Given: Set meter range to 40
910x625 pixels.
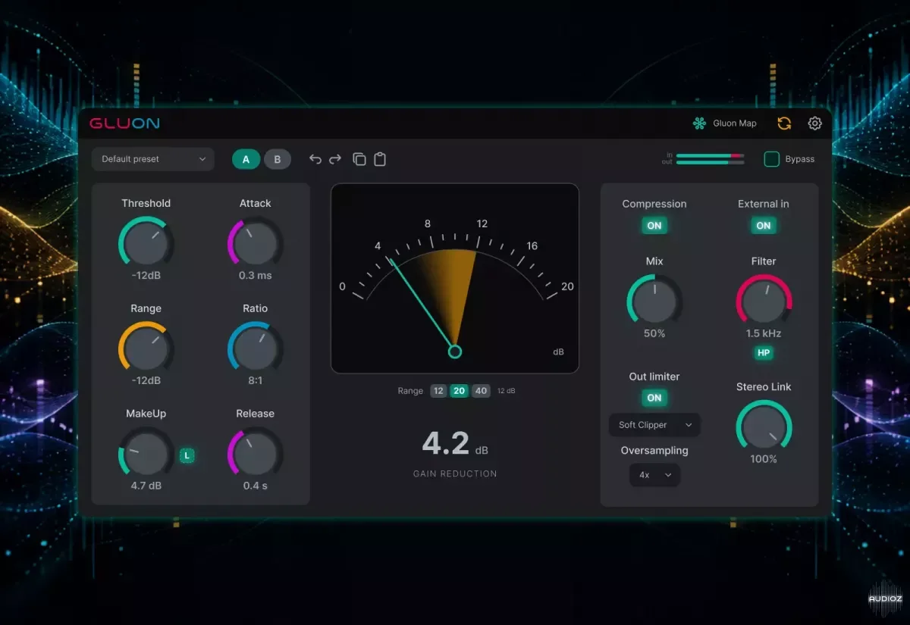Looking at the screenshot, I should point(480,391).
